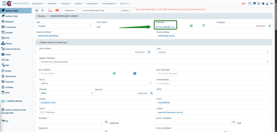Expand the Regime Tributário dropdown
The width and height of the screenshot is (277, 132).
[x=154, y=62]
